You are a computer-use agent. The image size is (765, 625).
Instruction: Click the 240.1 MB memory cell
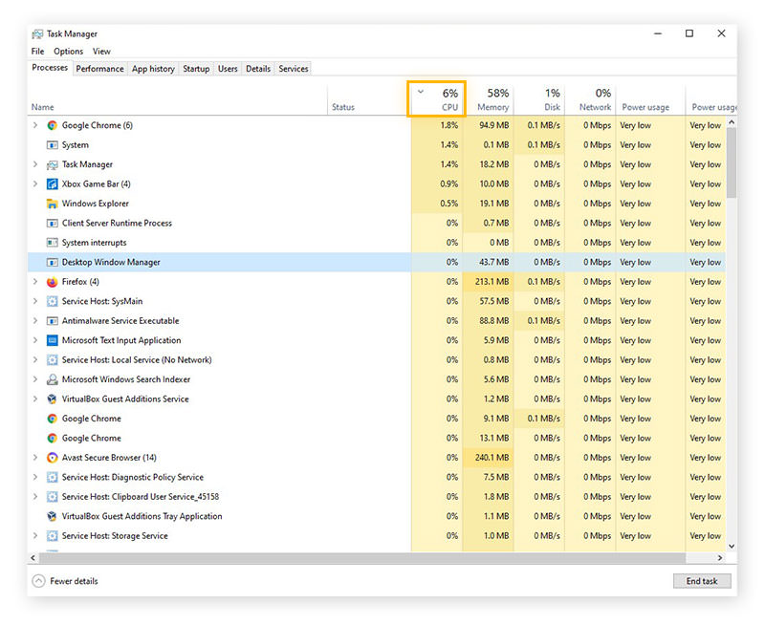click(x=488, y=458)
